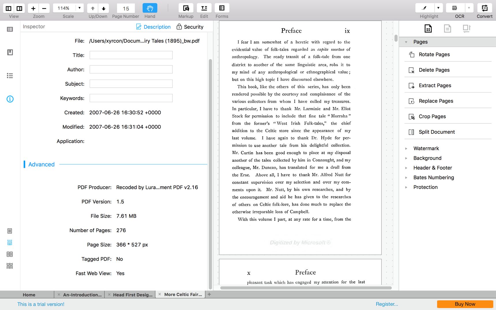The image size is (496, 310).
Task: Select the Hand tool
Action: 150,8
